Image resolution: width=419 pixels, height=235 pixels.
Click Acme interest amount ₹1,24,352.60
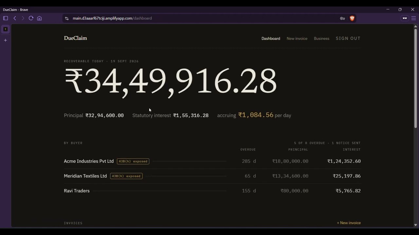click(x=344, y=161)
